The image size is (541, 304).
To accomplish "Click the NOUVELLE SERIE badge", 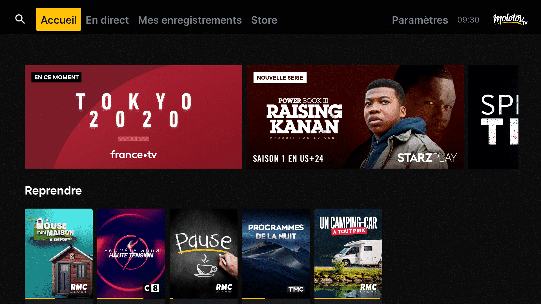I will (280, 78).
